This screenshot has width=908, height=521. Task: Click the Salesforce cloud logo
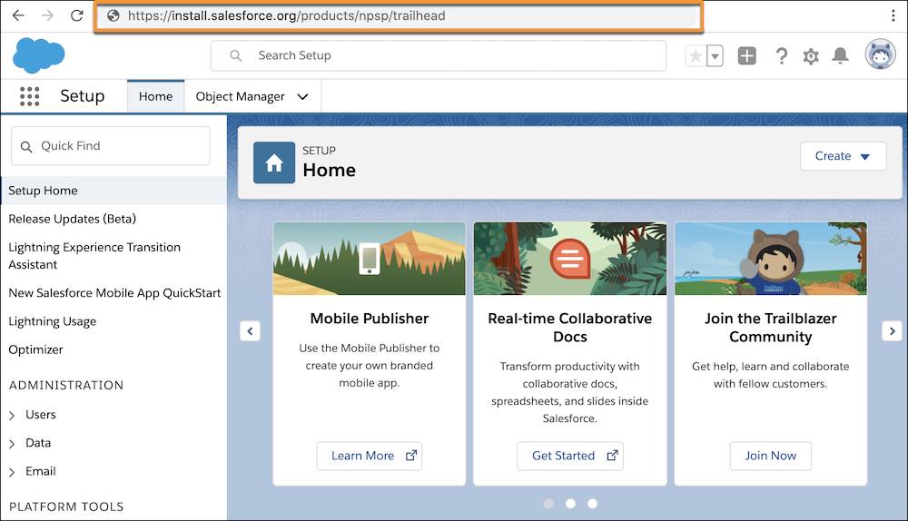(39, 55)
